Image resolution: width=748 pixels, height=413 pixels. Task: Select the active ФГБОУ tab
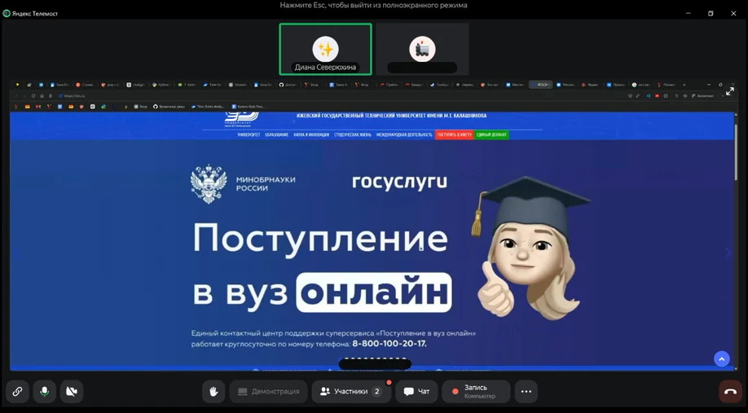click(x=541, y=85)
